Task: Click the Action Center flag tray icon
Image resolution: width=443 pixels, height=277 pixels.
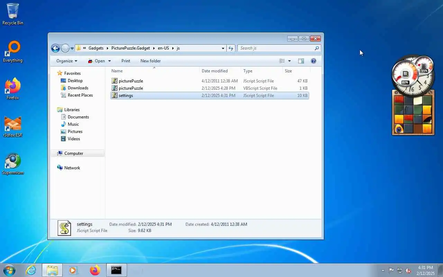Action: tap(391, 270)
